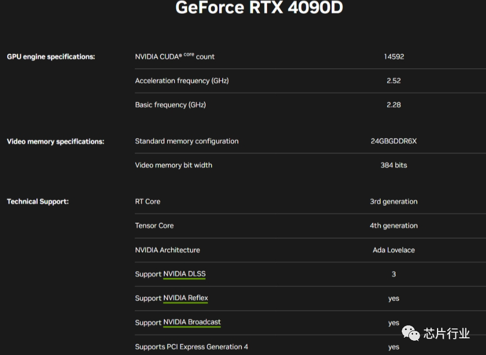Click the 24GBGDDR6X memory value
The width and height of the screenshot is (486, 355).
[394, 141]
